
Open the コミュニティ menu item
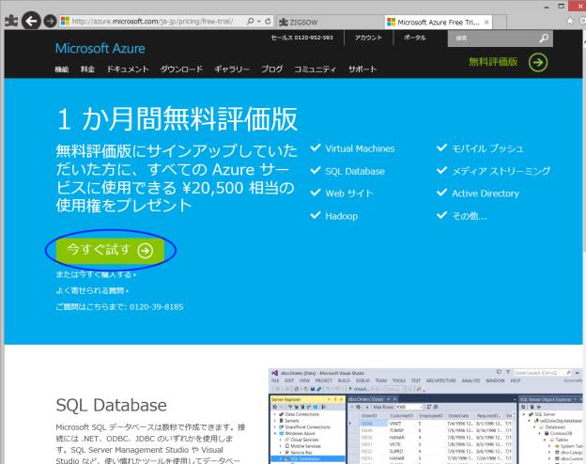point(315,70)
